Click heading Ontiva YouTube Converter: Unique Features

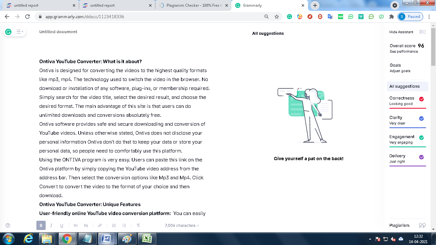(90, 204)
